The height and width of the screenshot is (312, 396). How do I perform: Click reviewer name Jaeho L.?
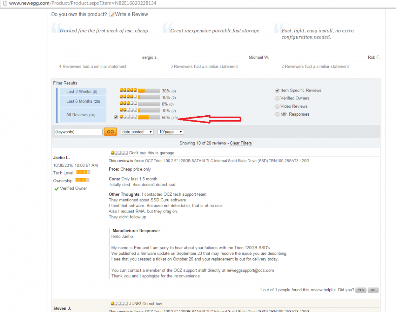[x=61, y=157]
